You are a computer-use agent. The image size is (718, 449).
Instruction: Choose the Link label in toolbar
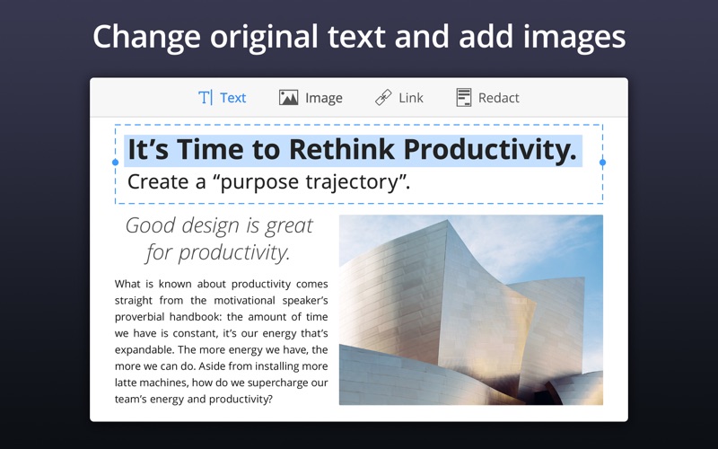411,98
